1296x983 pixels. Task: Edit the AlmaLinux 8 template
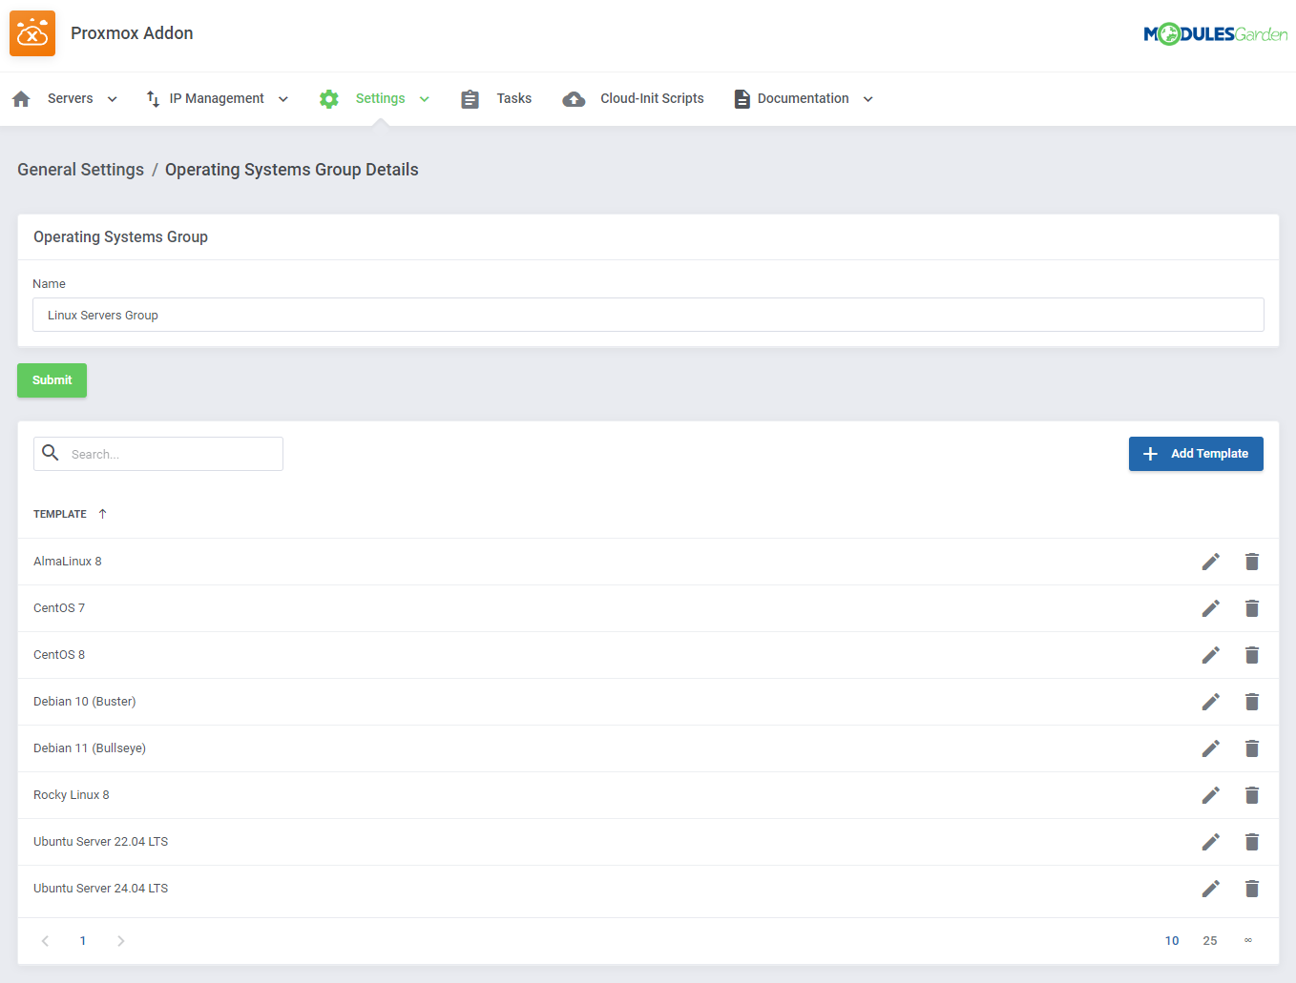pyautogui.click(x=1210, y=562)
